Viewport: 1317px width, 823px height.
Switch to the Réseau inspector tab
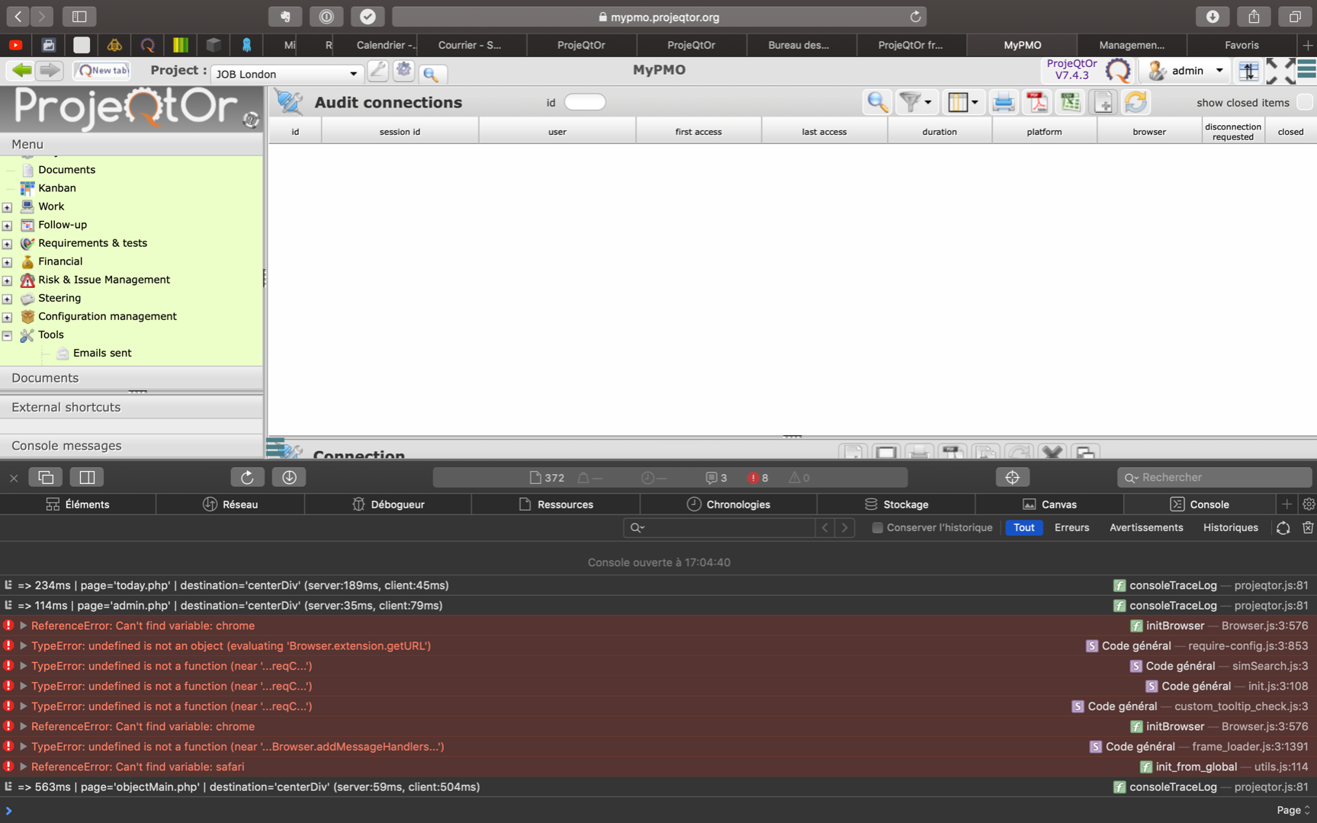click(230, 504)
